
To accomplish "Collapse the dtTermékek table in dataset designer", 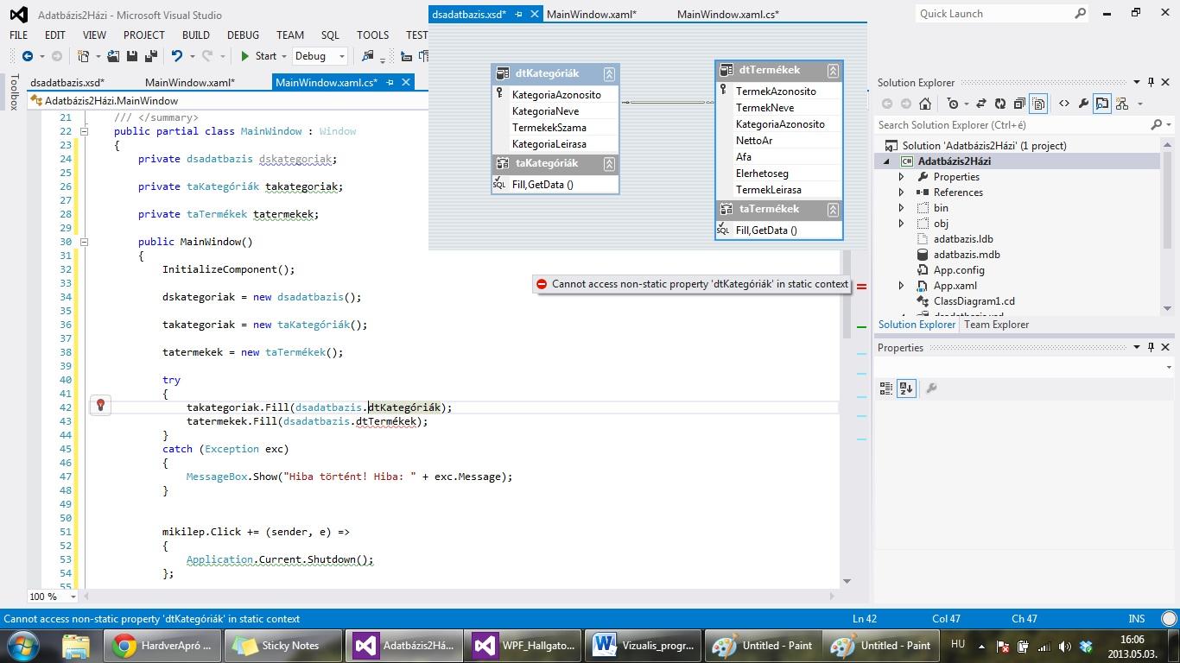I will click(x=833, y=70).
